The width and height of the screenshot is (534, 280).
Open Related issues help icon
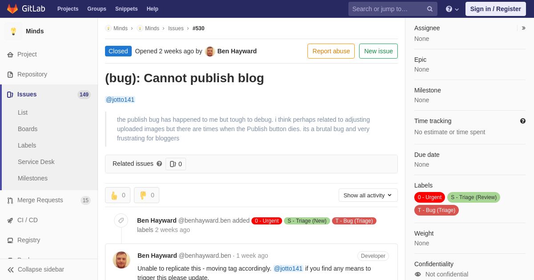click(x=159, y=164)
